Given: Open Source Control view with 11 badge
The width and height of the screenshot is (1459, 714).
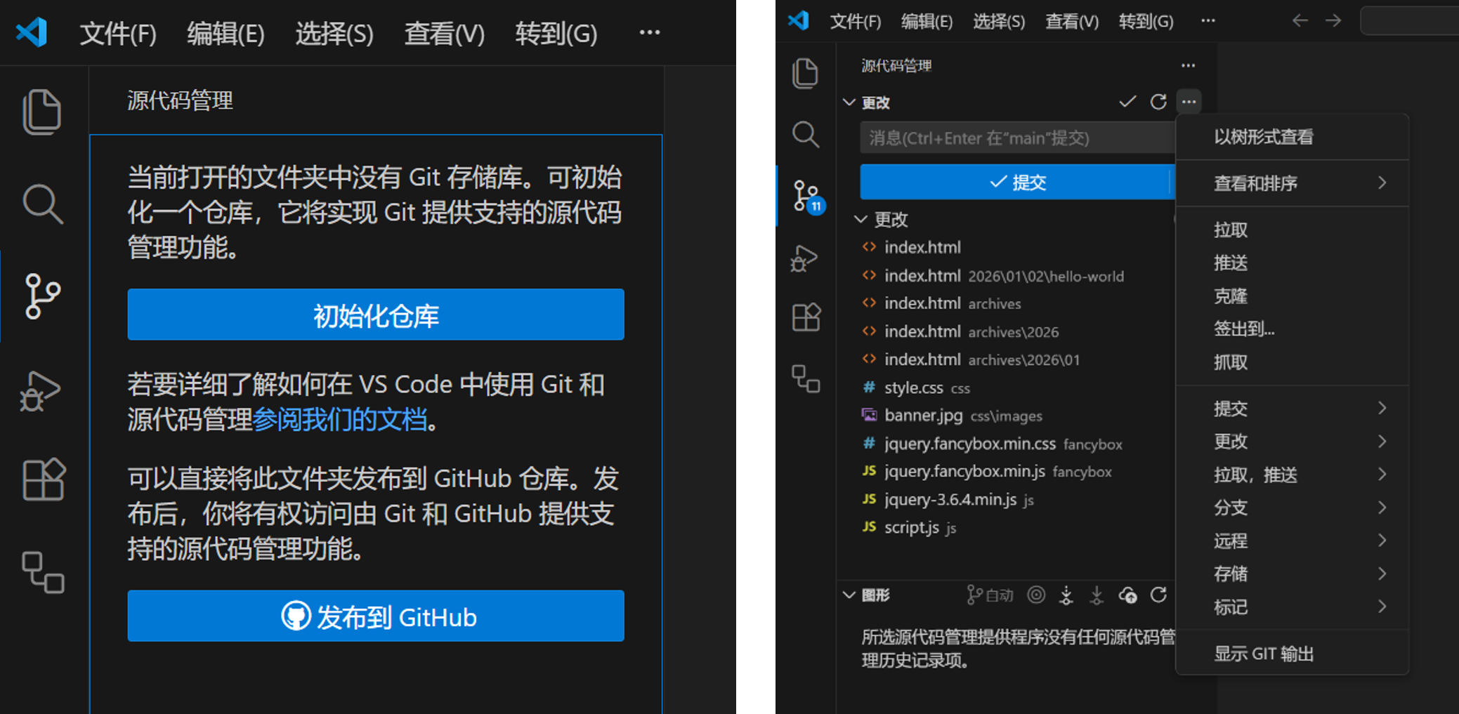Looking at the screenshot, I should coord(806,196).
